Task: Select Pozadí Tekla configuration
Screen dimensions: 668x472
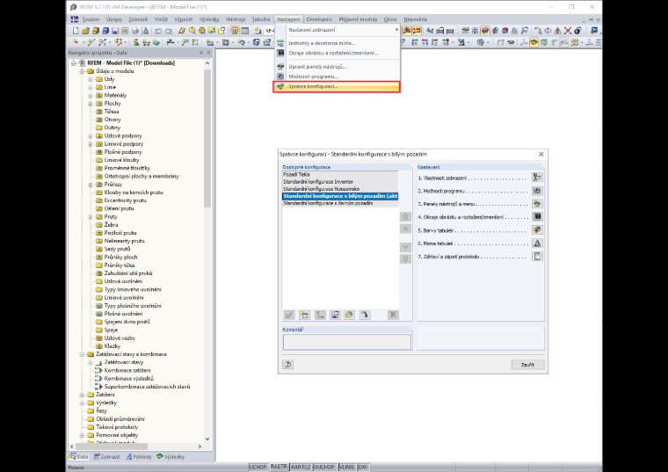Action: coord(340,174)
